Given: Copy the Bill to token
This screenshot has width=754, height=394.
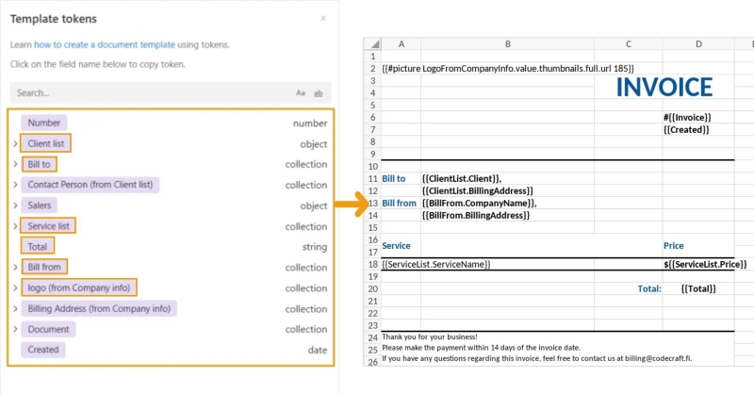Looking at the screenshot, I should pos(39,164).
